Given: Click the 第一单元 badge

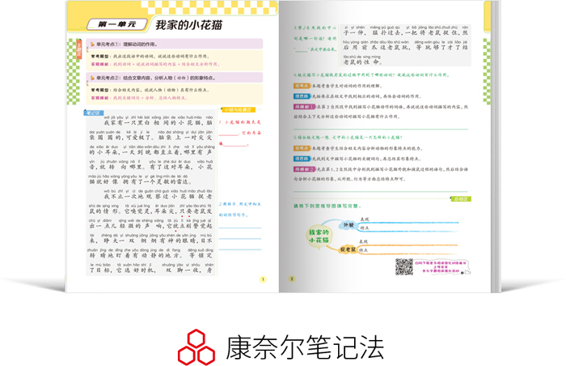Looking at the screenshot, I should (117, 24).
